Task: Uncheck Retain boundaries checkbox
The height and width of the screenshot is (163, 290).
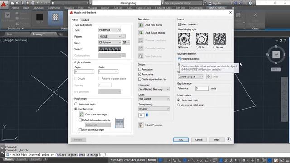Action: click(179, 59)
